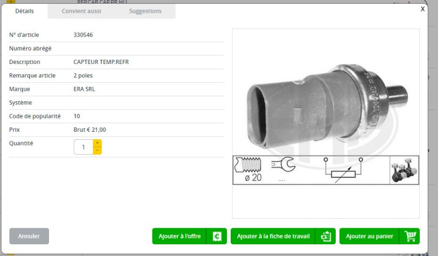Select the text '2 poles'
Viewport: 438px width, 256px height.
pyautogui.click(x=83, y=75)
